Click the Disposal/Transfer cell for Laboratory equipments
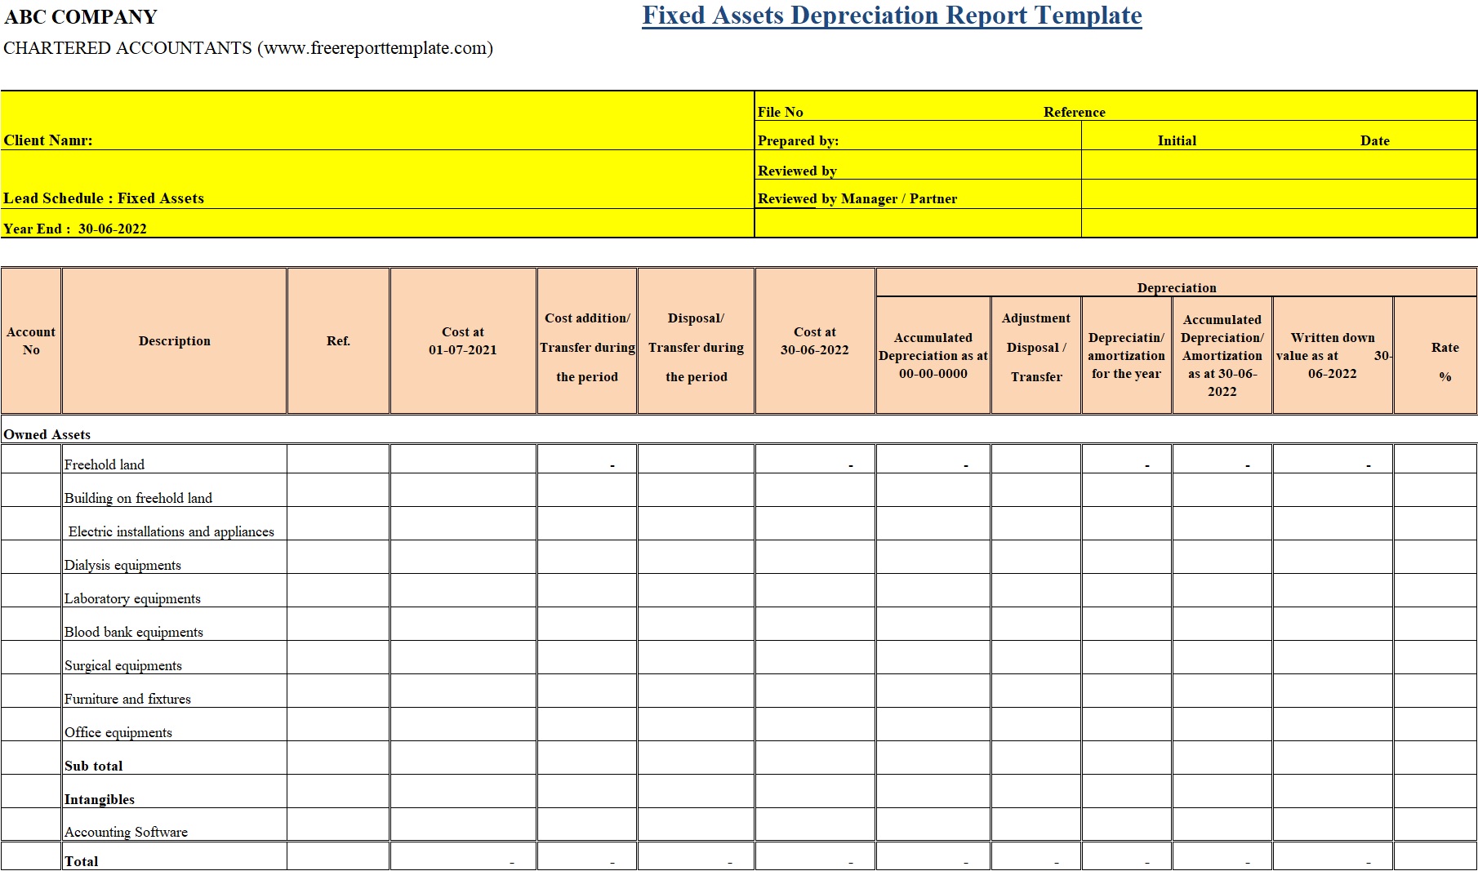 click(x=696, y=590)
